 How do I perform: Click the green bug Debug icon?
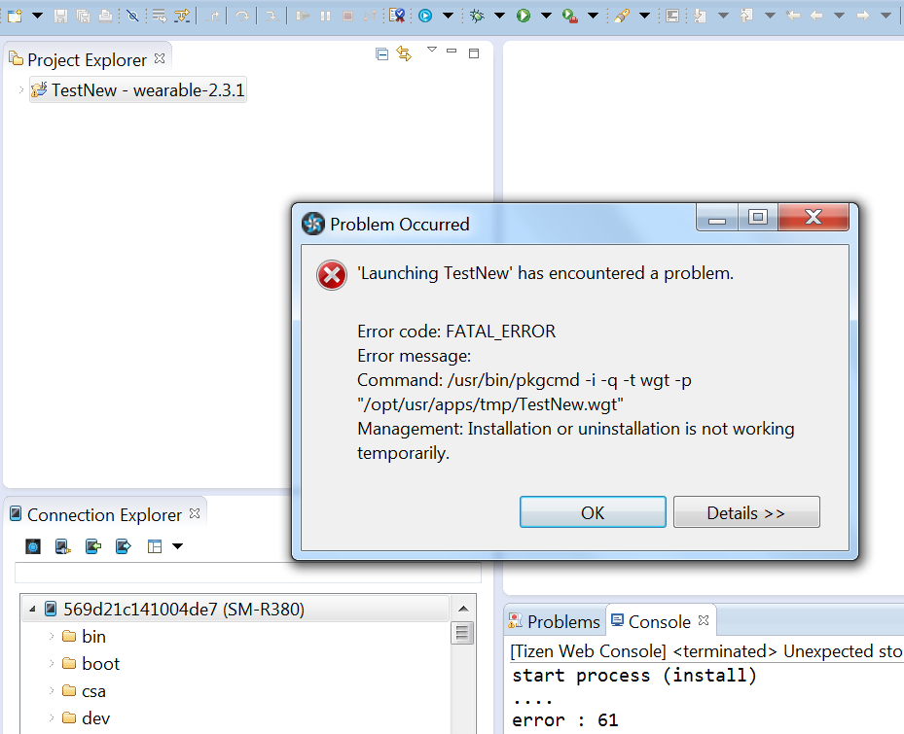tap(477, 16)
